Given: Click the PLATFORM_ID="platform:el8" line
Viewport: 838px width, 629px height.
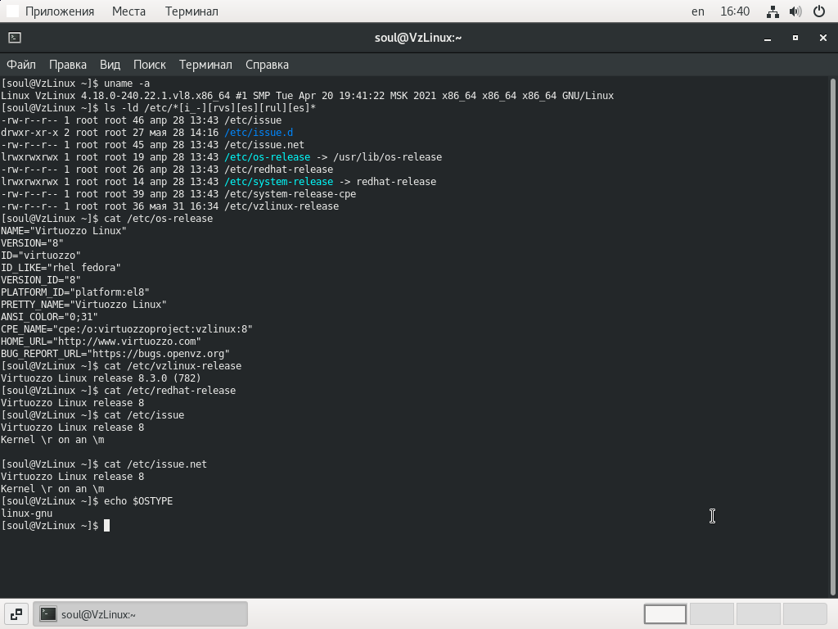Looking at the screenshot, I should (x=75, y=292).
